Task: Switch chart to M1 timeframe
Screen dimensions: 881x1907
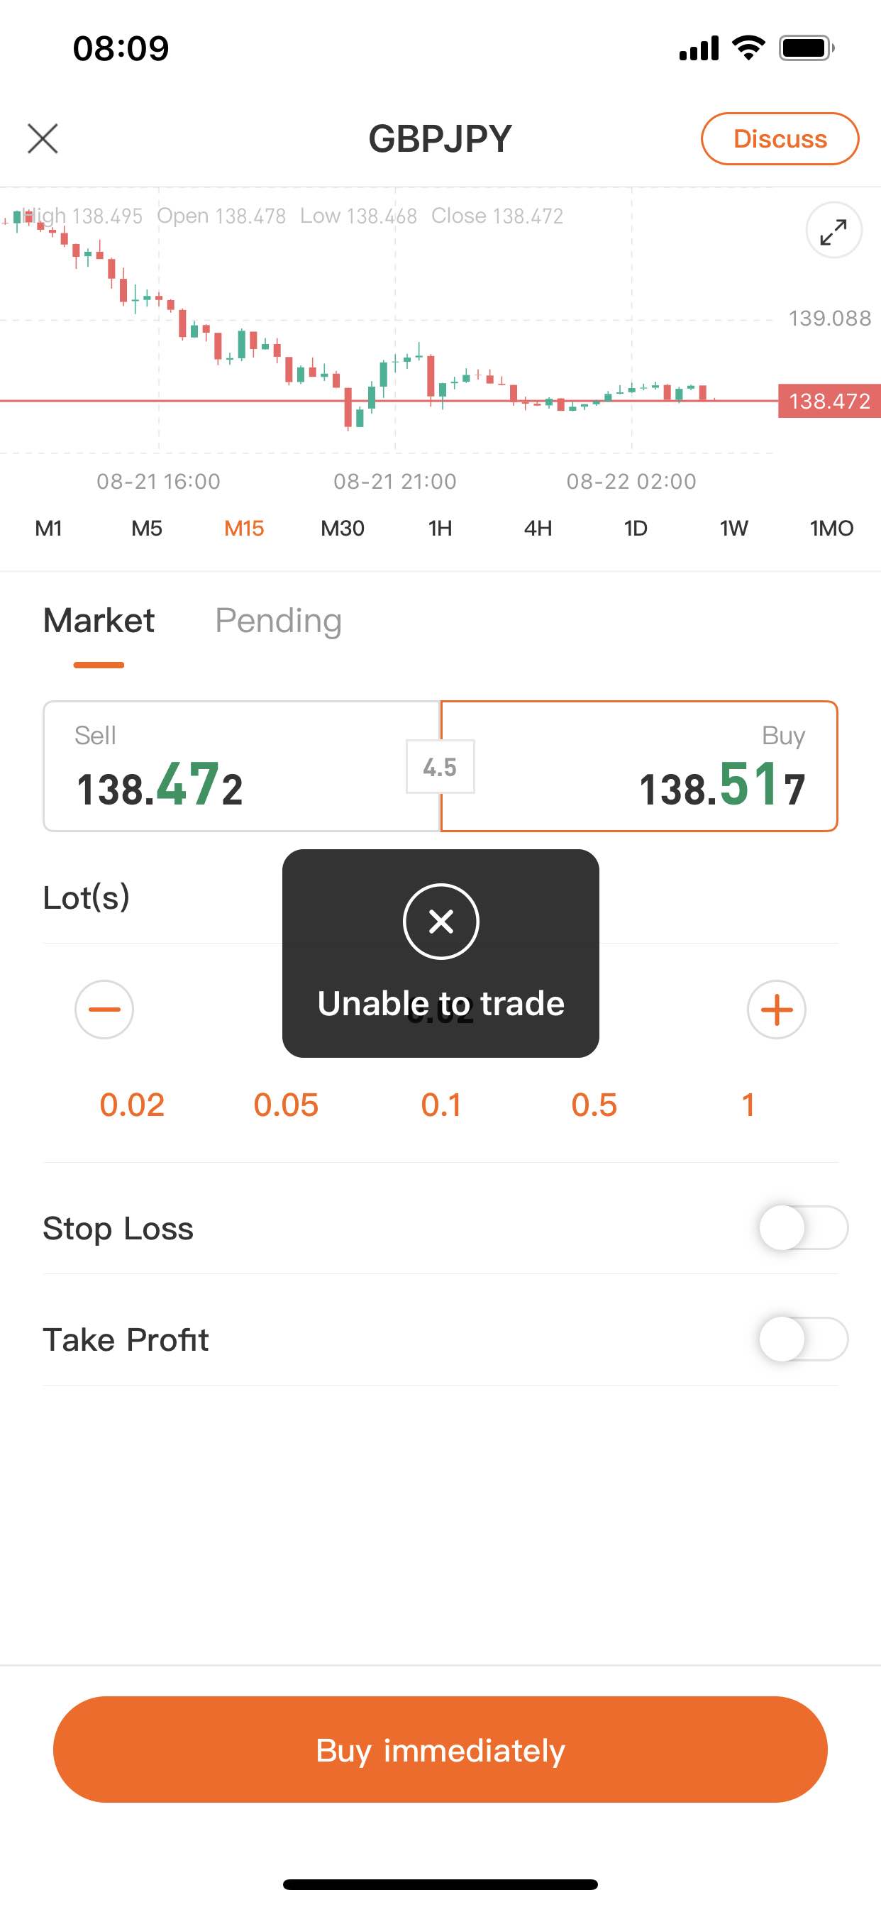Action: click(x=49, y=528)
